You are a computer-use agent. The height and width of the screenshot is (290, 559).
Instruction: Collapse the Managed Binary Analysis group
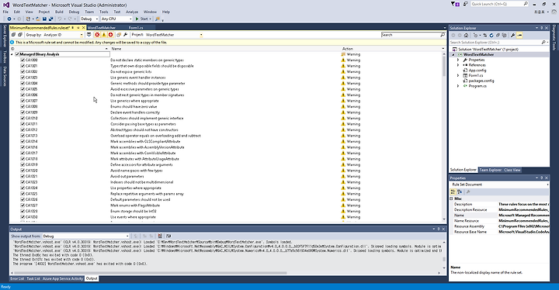(x=12, y=54)
